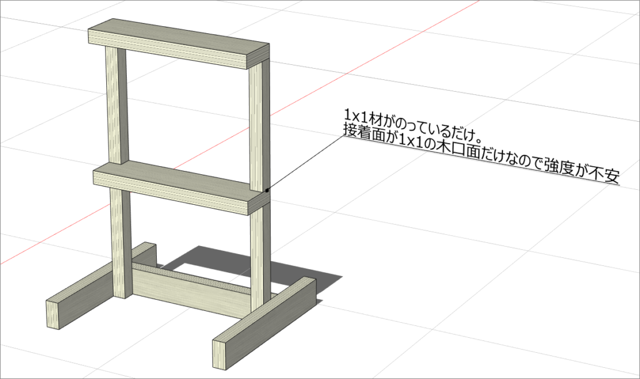Click the bottom cross panel between posts
Image resolution: width=640 pixels, height=379 pixels.
(187, 290)
